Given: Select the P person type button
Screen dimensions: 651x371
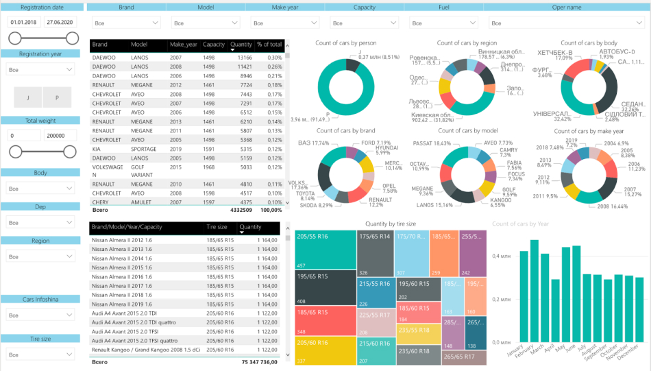Looking at the screenshot, I should [x=58, y=97].
